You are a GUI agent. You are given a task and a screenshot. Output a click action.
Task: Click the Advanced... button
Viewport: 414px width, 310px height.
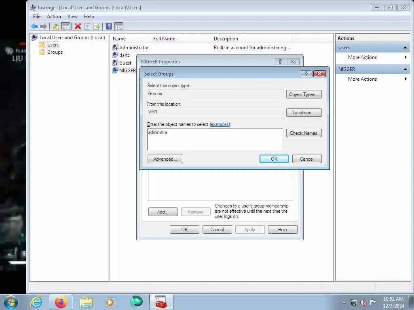click(x=165, y=159)
